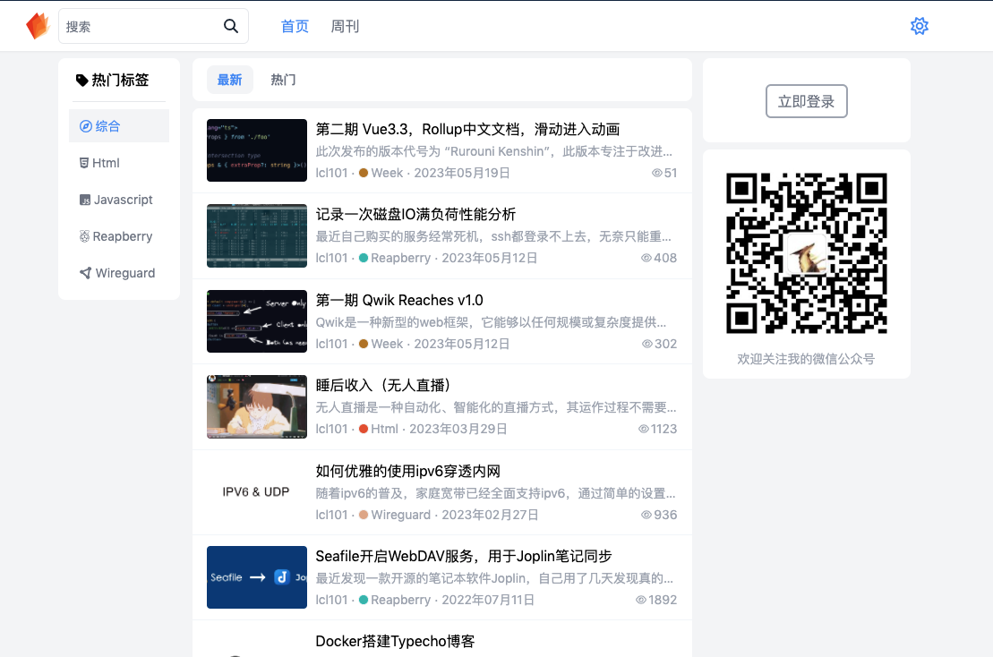Click the Wireguard tag on ipv6 post
993x657 pixels.
401,515
